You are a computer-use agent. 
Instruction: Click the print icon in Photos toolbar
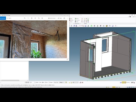click(x=64, y=18)
